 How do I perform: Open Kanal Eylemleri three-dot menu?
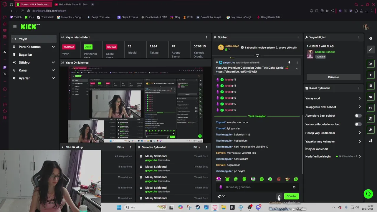tap(359, 88)
